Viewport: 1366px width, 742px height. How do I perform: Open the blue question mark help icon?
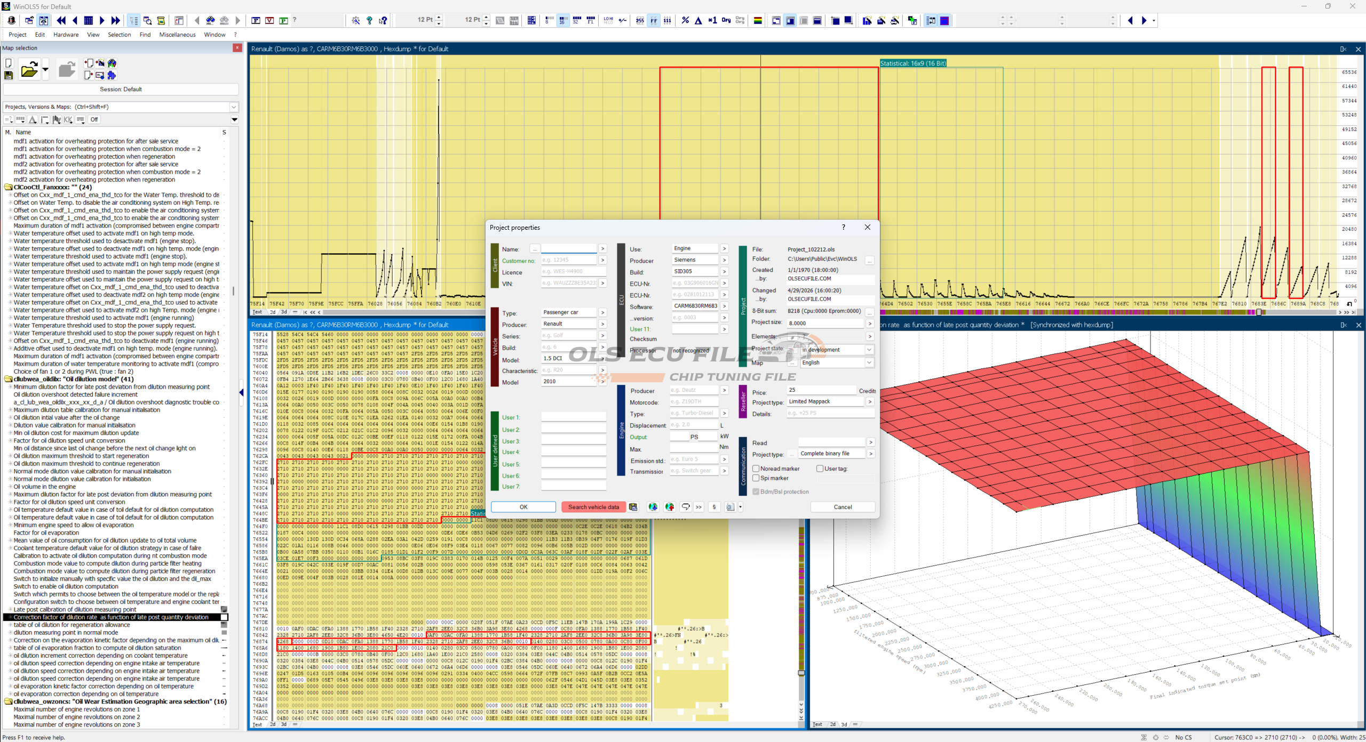(369, 20)
